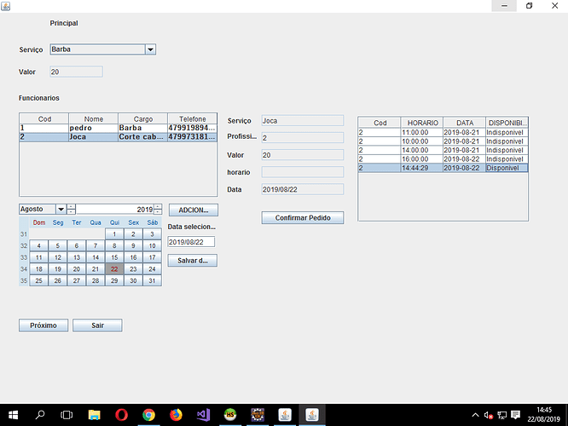
Task: Select the pedro row in Funcionarios table
Action: click(x=118, y=128)
